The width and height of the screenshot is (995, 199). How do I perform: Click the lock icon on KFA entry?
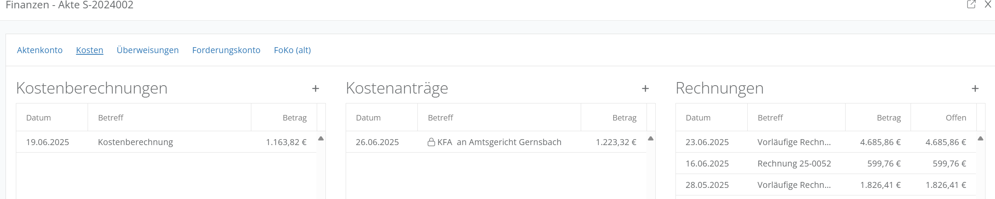coord(431,142)
